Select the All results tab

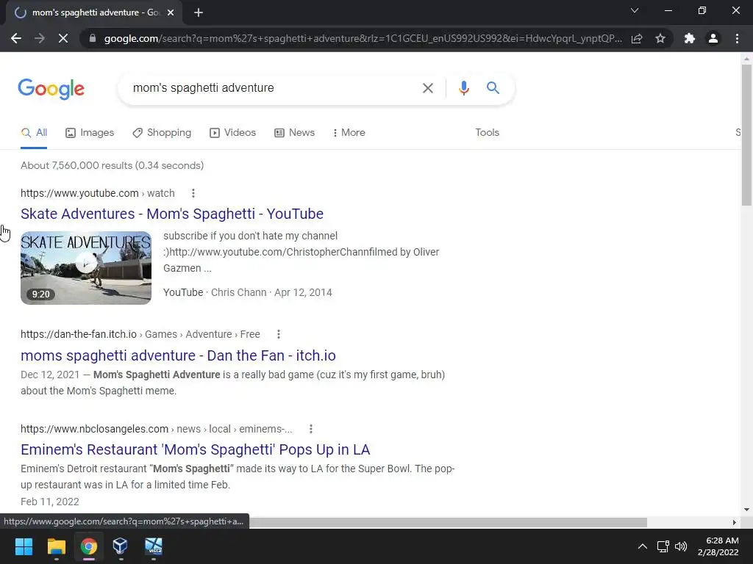point(34,133)
